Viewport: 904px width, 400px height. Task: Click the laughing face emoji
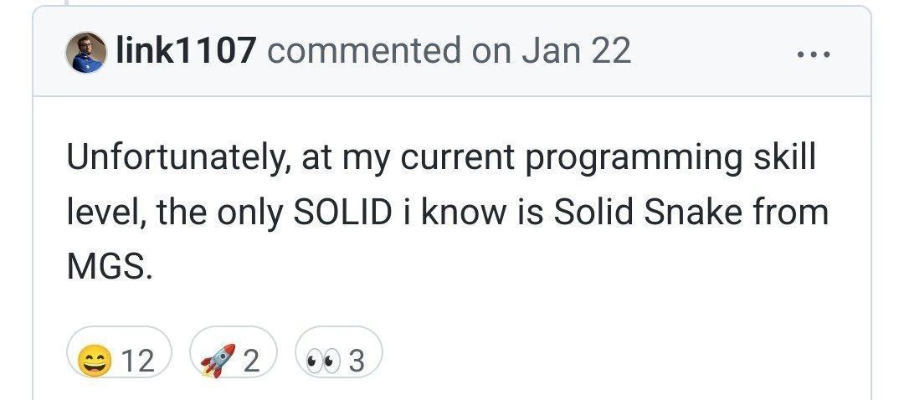(95, 362)
